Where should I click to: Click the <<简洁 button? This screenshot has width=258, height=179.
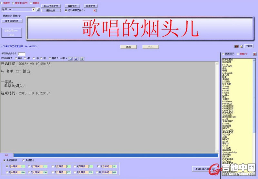point(249,46)
